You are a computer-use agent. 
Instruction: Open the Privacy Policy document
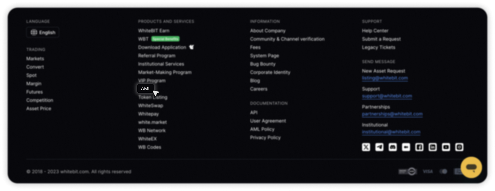[265, 138]
